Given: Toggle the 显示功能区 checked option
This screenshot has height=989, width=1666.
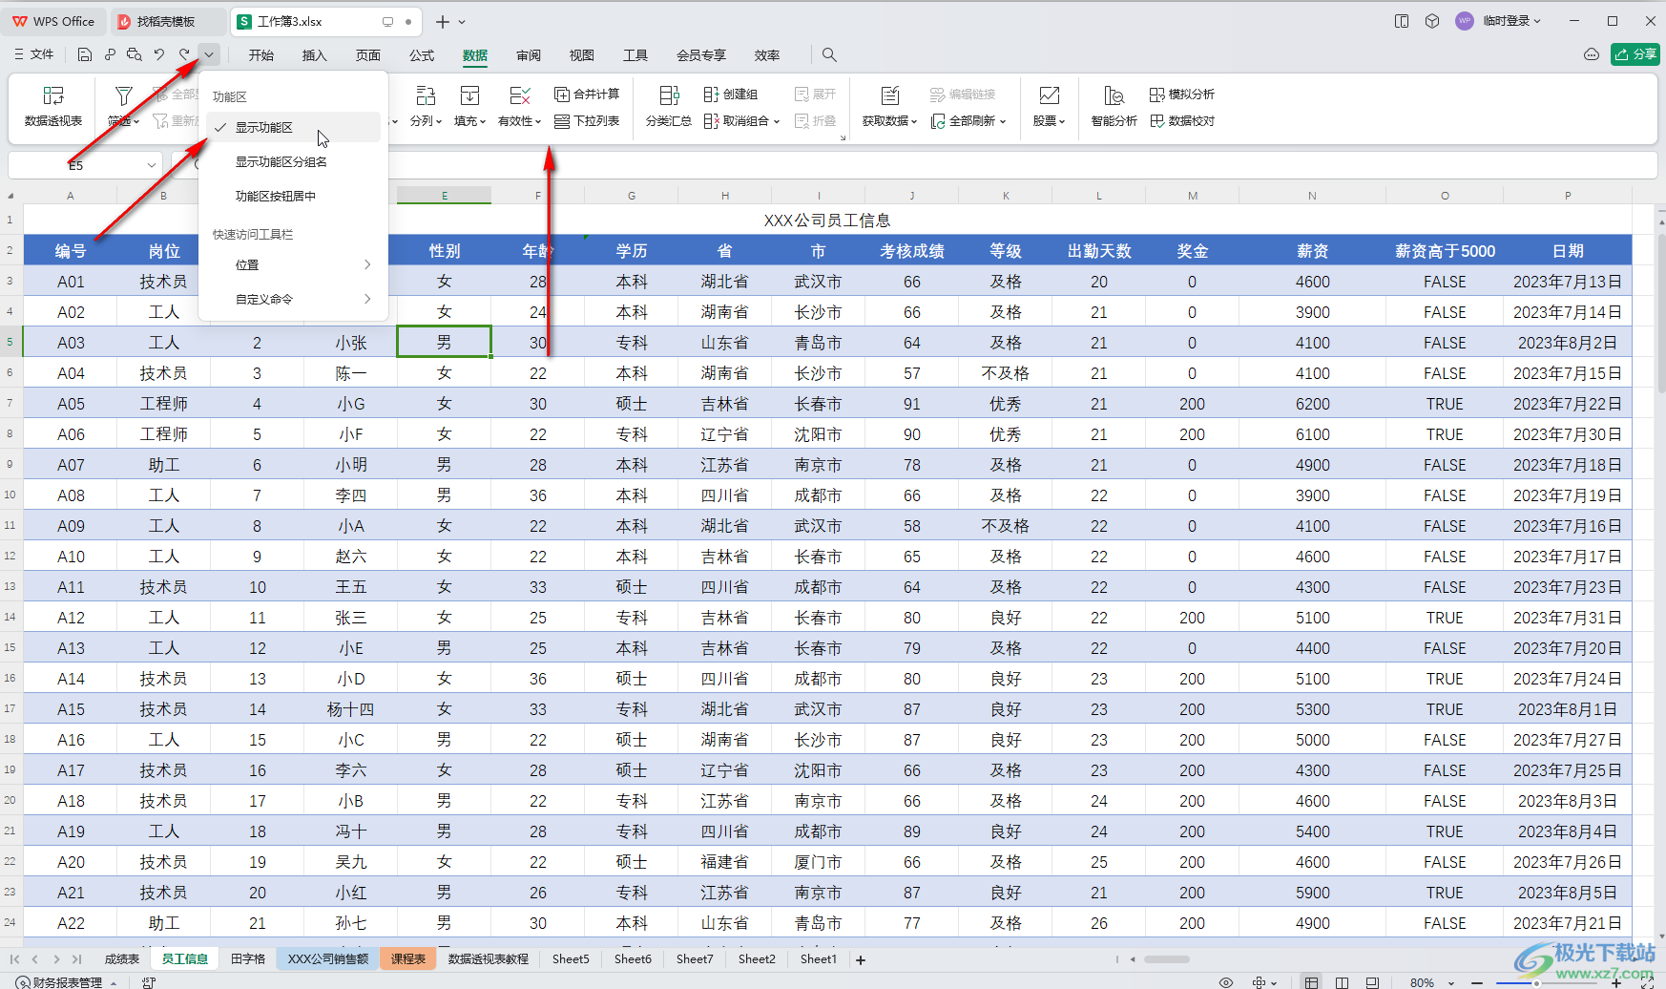Looking at the screenshot, I should pos(293,127).
